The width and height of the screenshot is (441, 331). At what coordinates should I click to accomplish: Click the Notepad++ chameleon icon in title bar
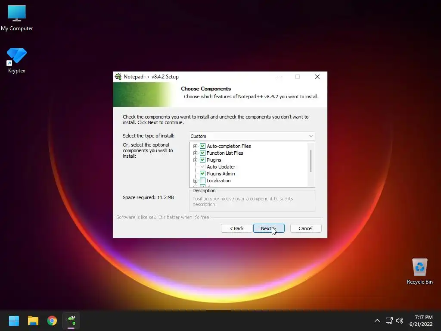(118, 77)
